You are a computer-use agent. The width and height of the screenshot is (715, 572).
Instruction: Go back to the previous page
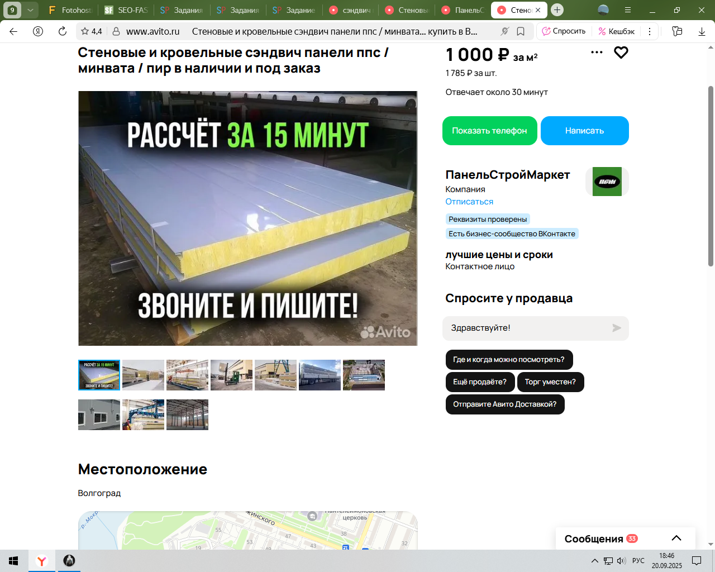[13, 31]
